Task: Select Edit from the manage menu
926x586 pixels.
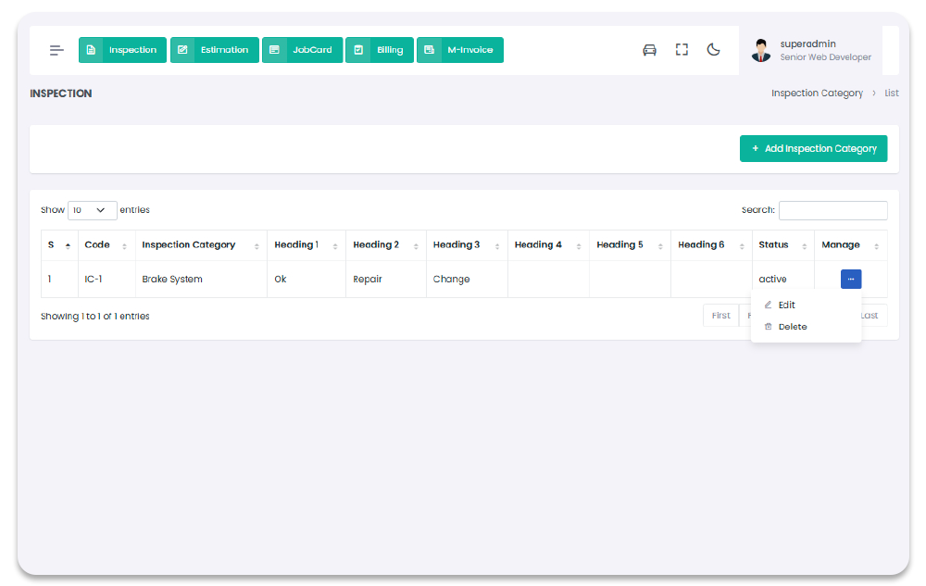Action: (786, 305)
